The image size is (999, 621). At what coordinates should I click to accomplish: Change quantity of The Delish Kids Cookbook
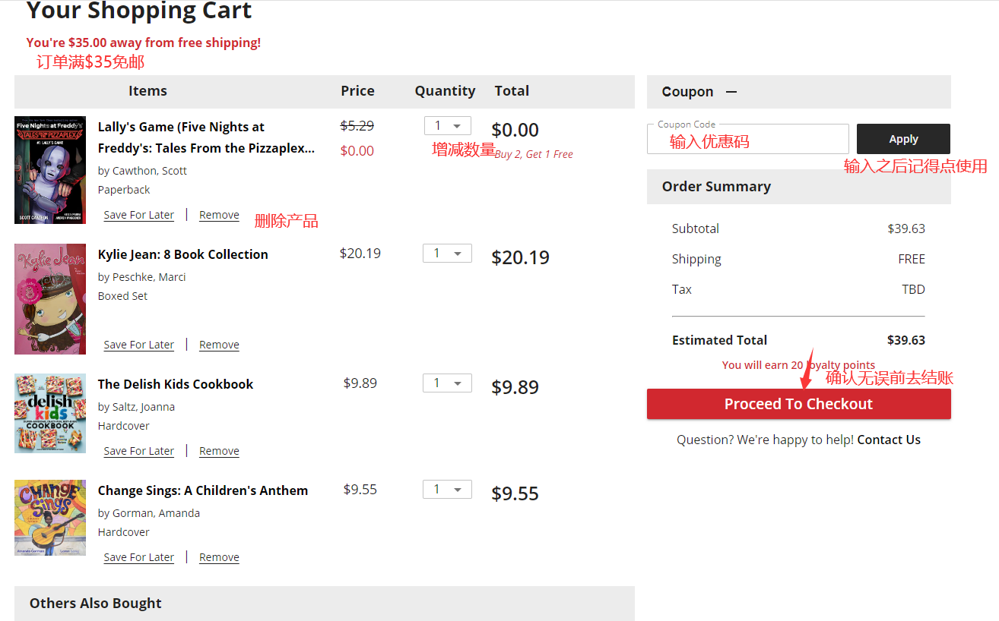click(x=447, y=383)
